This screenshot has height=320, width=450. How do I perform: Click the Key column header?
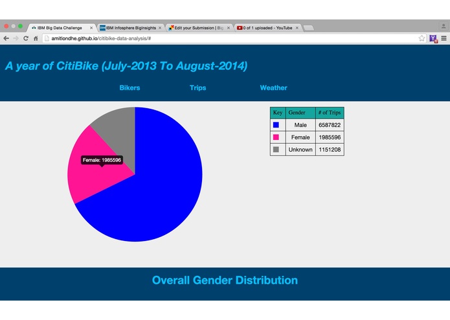click(278, 113)
